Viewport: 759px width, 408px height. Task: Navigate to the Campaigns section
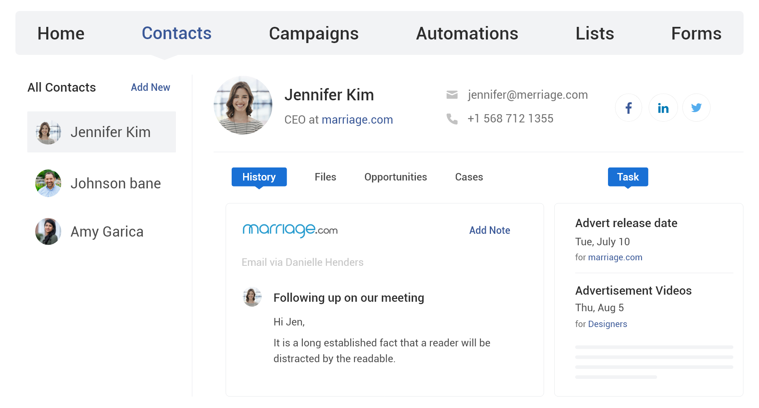pos(313,33)
